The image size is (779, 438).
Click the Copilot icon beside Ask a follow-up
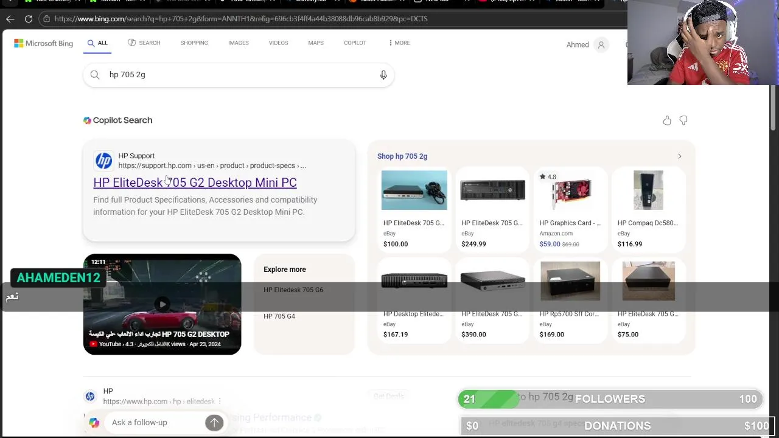point(94,423)
